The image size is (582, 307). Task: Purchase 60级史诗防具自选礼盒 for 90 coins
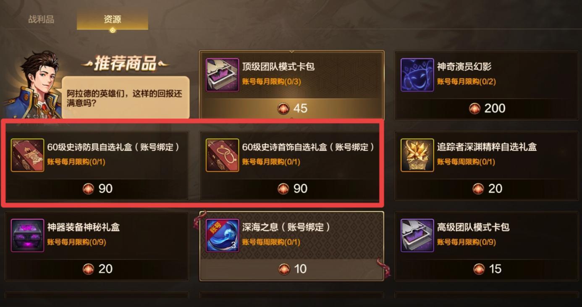click(x=97, y=189)
